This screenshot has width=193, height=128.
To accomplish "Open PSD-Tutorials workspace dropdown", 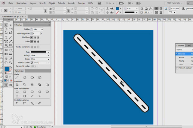I will (x=175, y=3).
